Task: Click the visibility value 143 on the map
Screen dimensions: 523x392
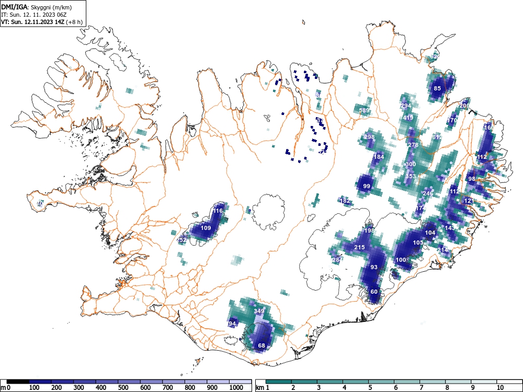Action: pyautogui.click(x=450, y=228)
